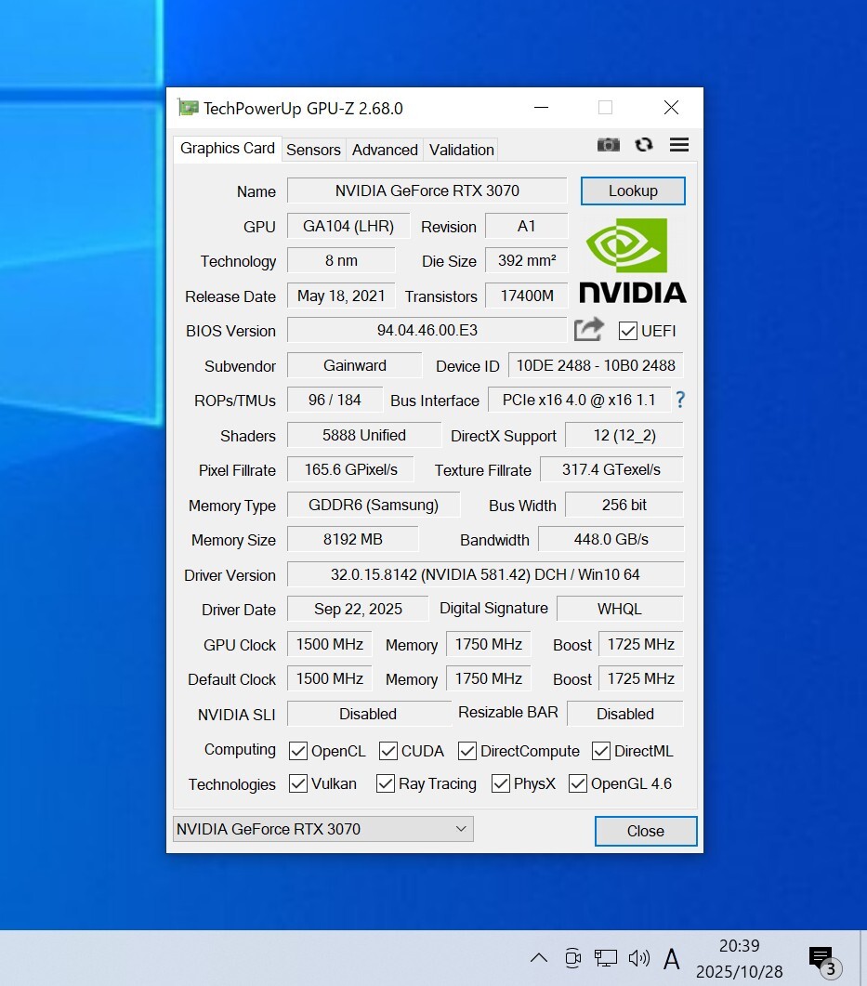Expand hidden system tray icons chevron
The height and width of the screenshot is (986, 867).
click(x=539, y=958)
